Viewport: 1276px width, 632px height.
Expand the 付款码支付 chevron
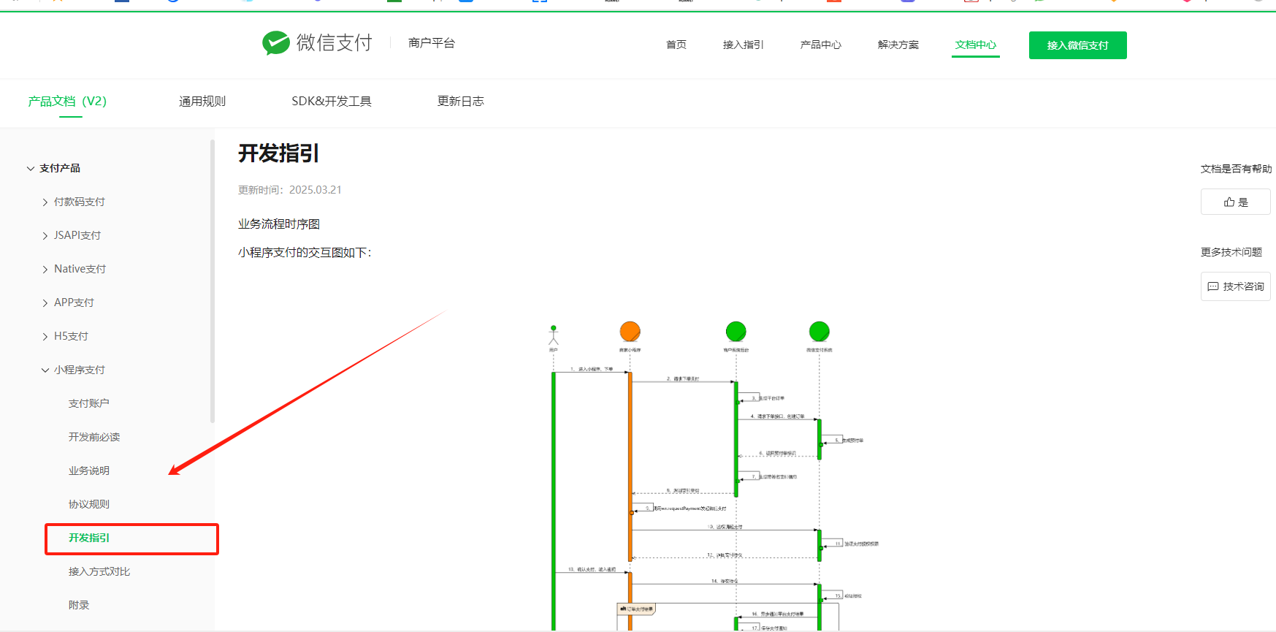click(x=45, y=202)
